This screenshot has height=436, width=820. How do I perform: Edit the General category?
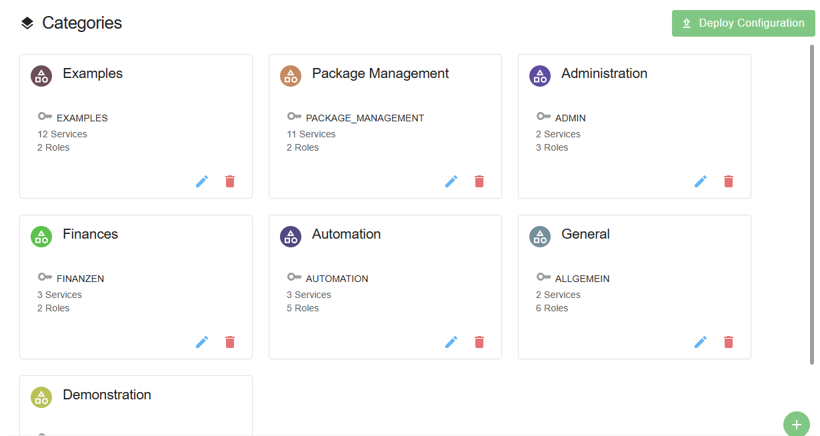(701, 342)
